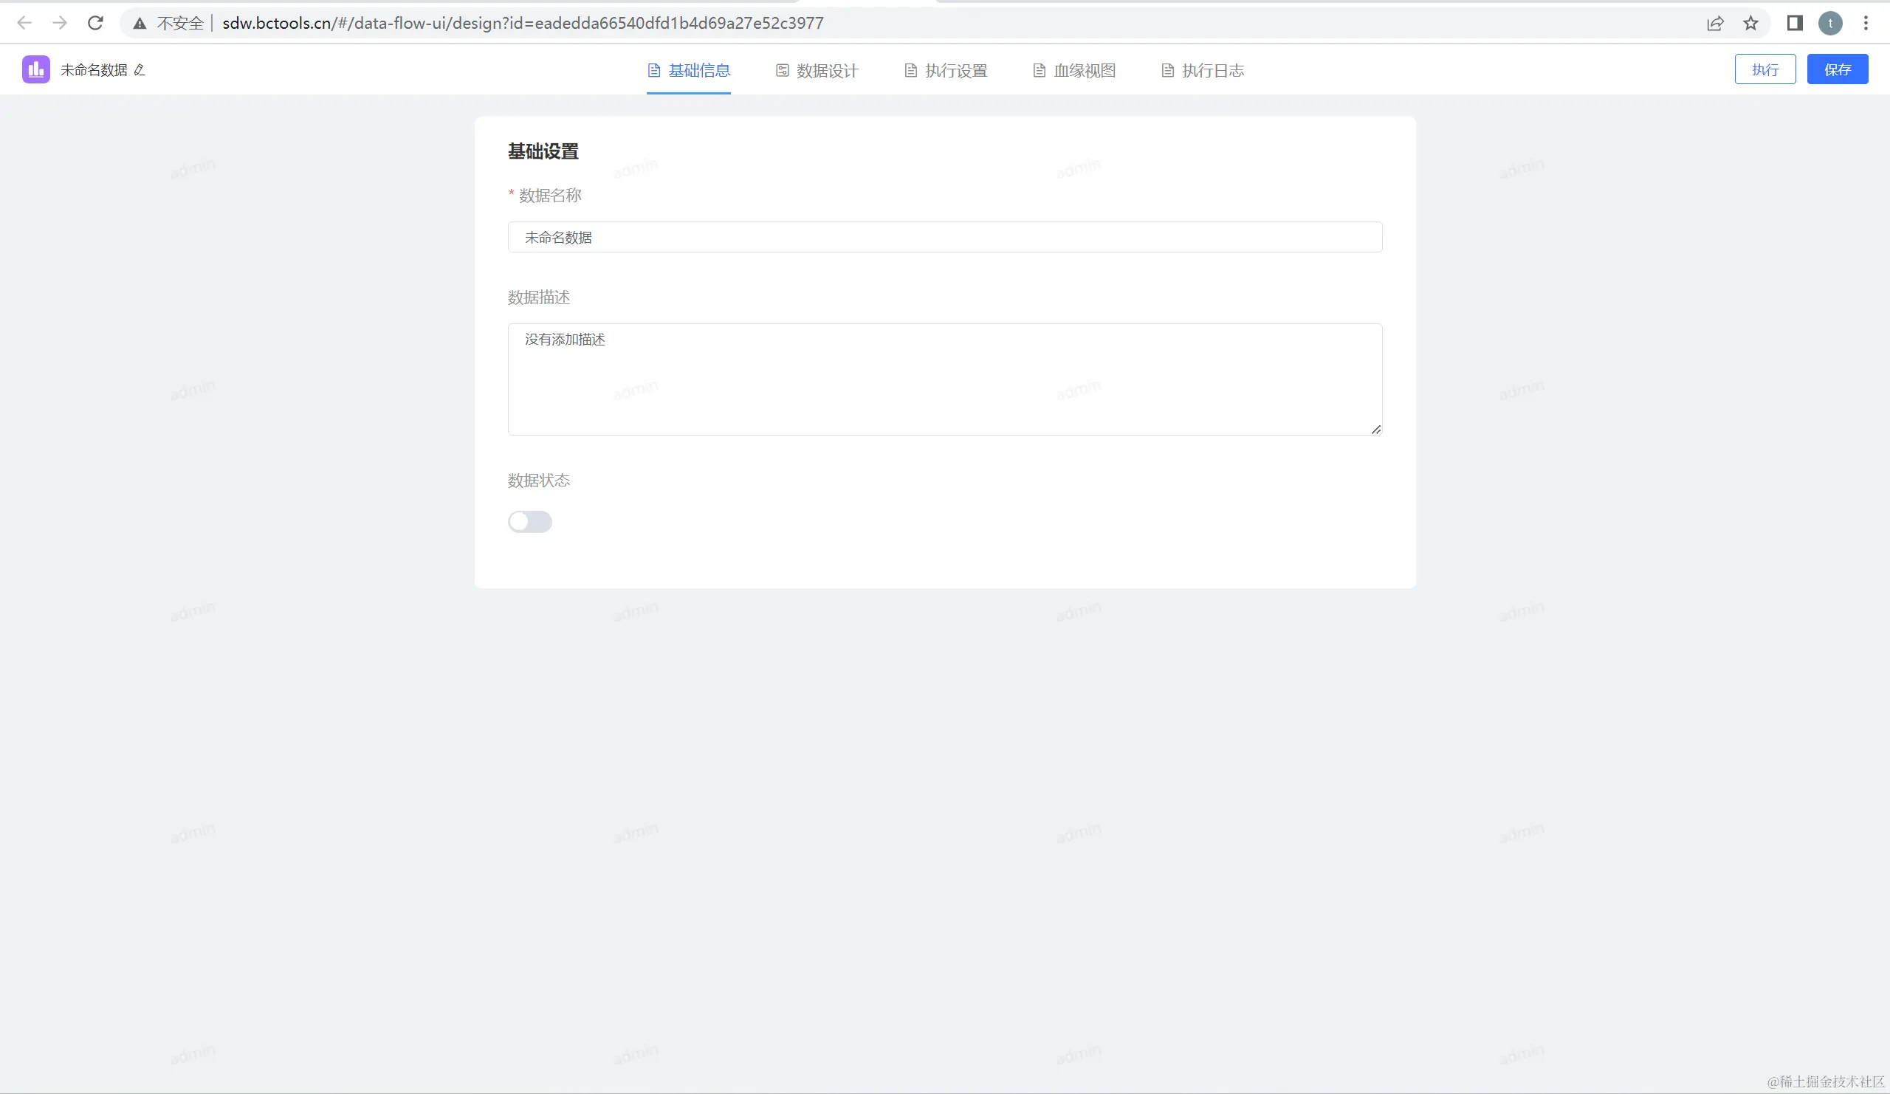Screen dimensions: 1890x1094
Task: Click the pencil icon to rename data
Action: [140, 69]
